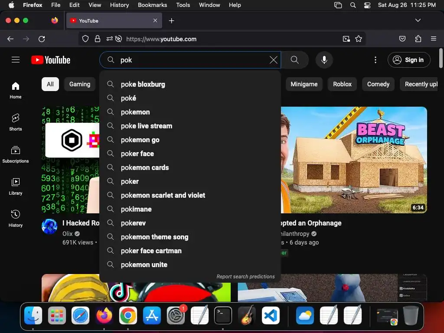Select the Minigame filter chip

click(304, 84)
